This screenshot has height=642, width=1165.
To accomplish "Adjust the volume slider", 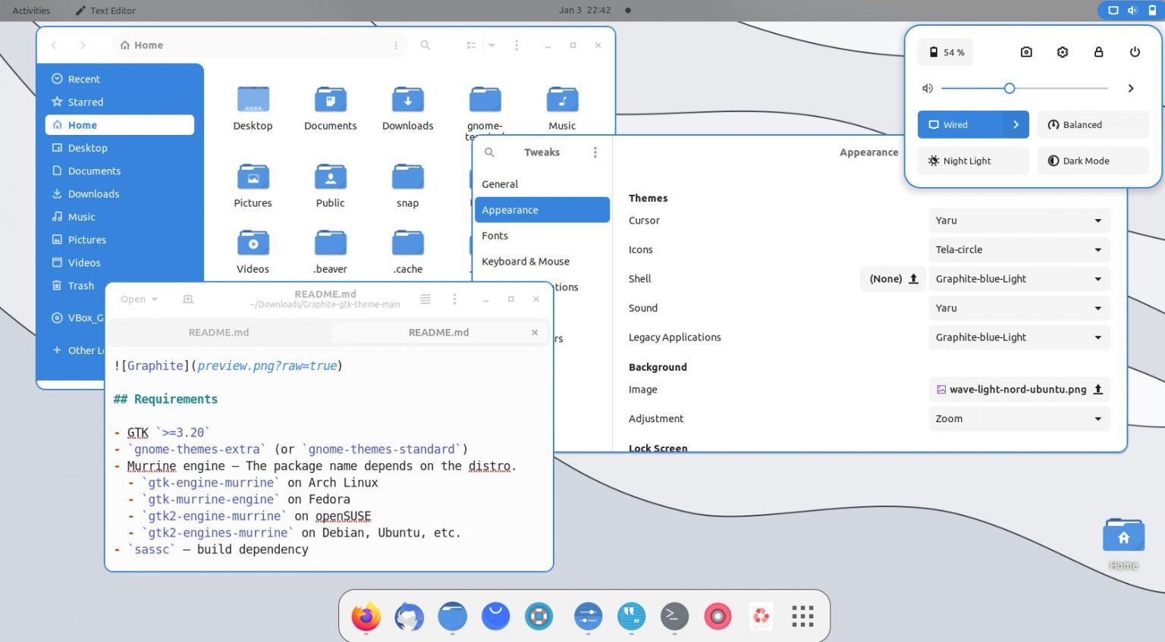I will 1009,88.
